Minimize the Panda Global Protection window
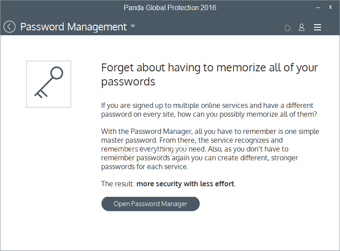The height and width of the screenshot is (251, 340). (x=318, y=7)
